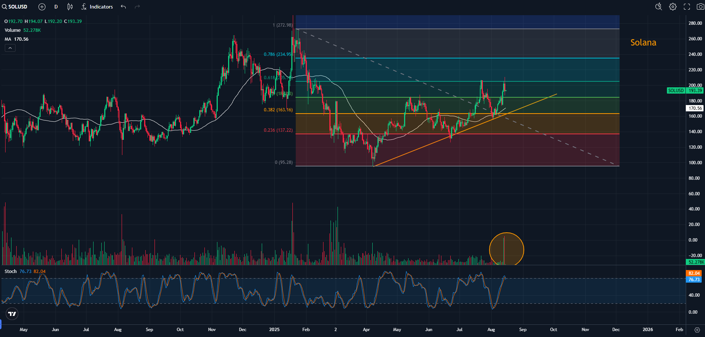Click the 76.73 blue Stoch tag
The width and height of the screenshot is (705, 337).
(694, 280)
